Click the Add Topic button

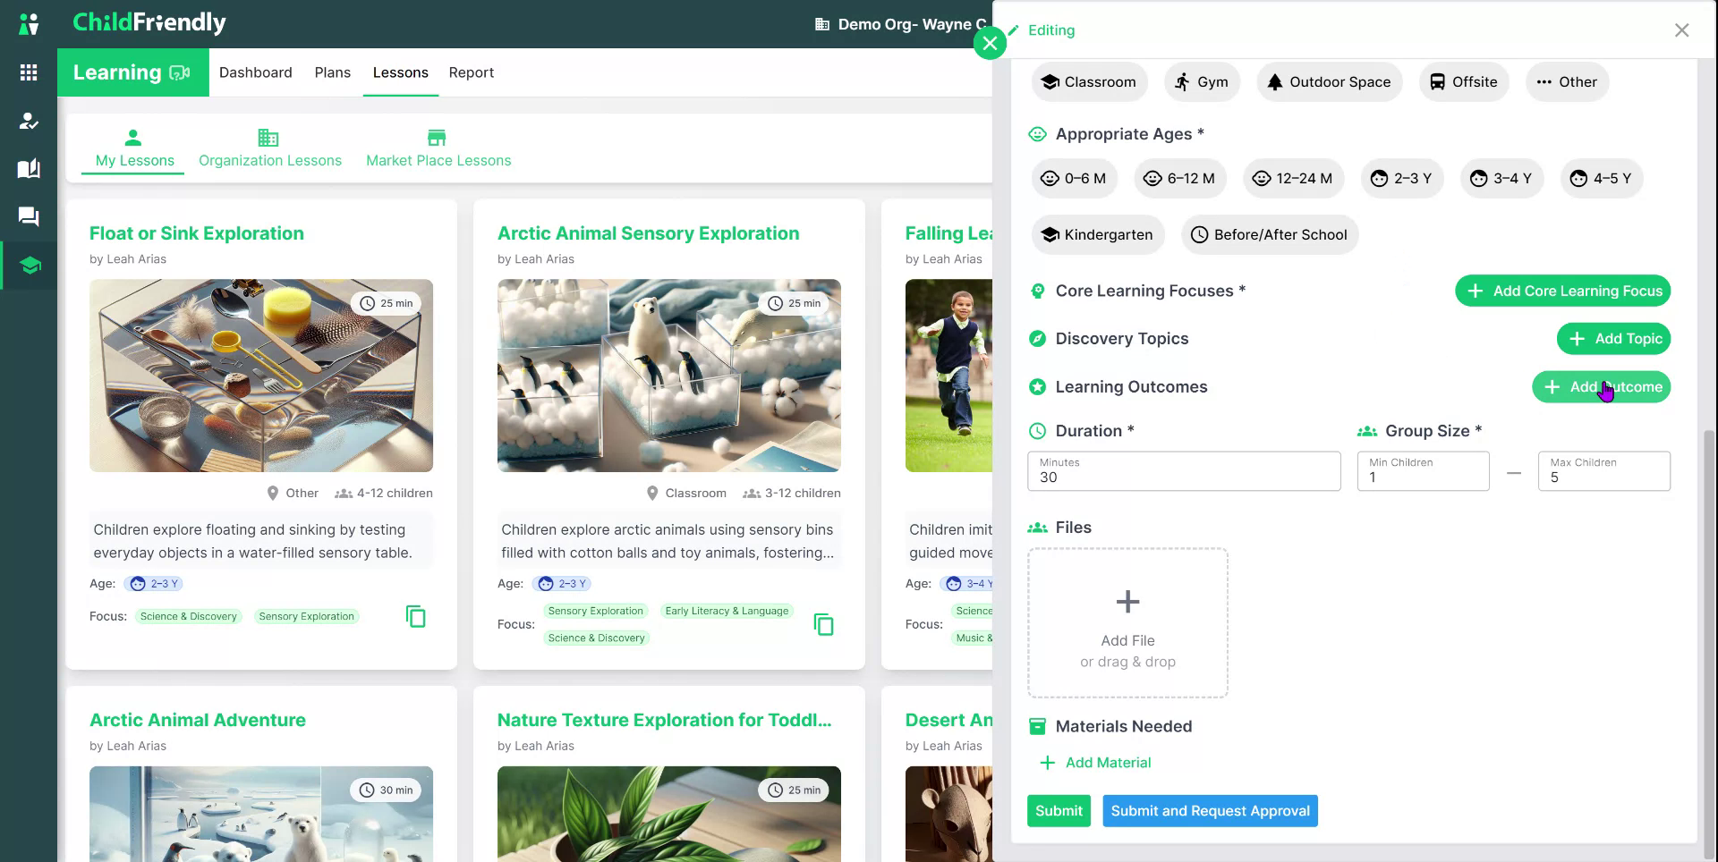[x=1613, y=339]
